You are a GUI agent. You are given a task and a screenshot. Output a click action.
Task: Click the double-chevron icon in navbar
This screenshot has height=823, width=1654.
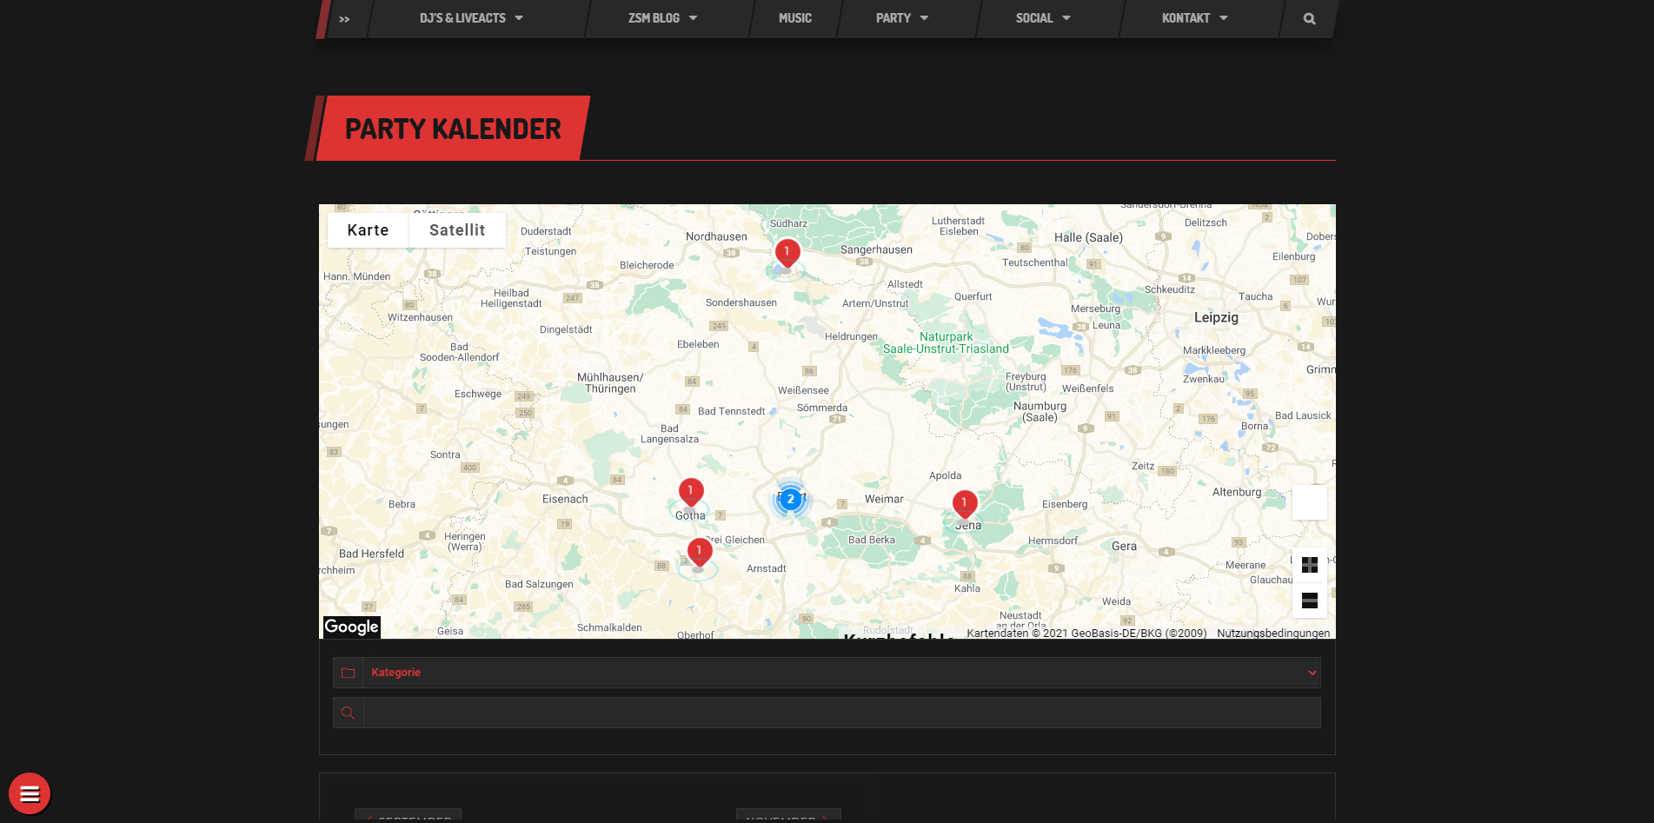[344, 19]
